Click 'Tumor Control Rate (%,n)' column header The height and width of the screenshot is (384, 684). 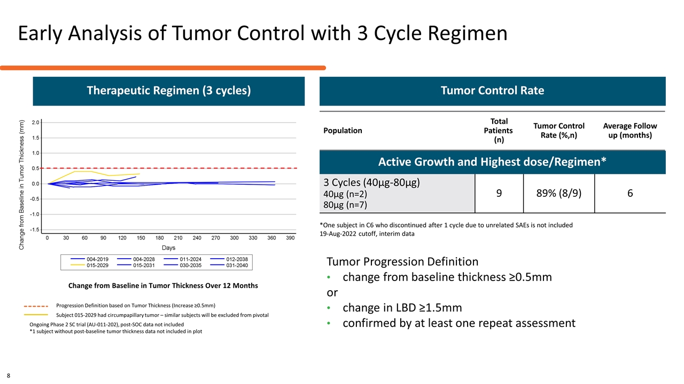pos(559,131)
